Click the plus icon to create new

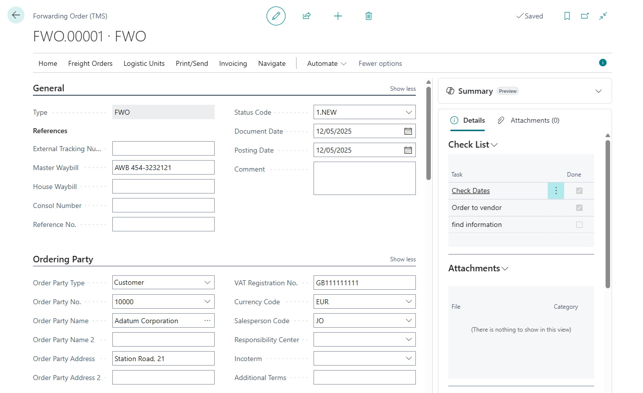pos(338,16)
